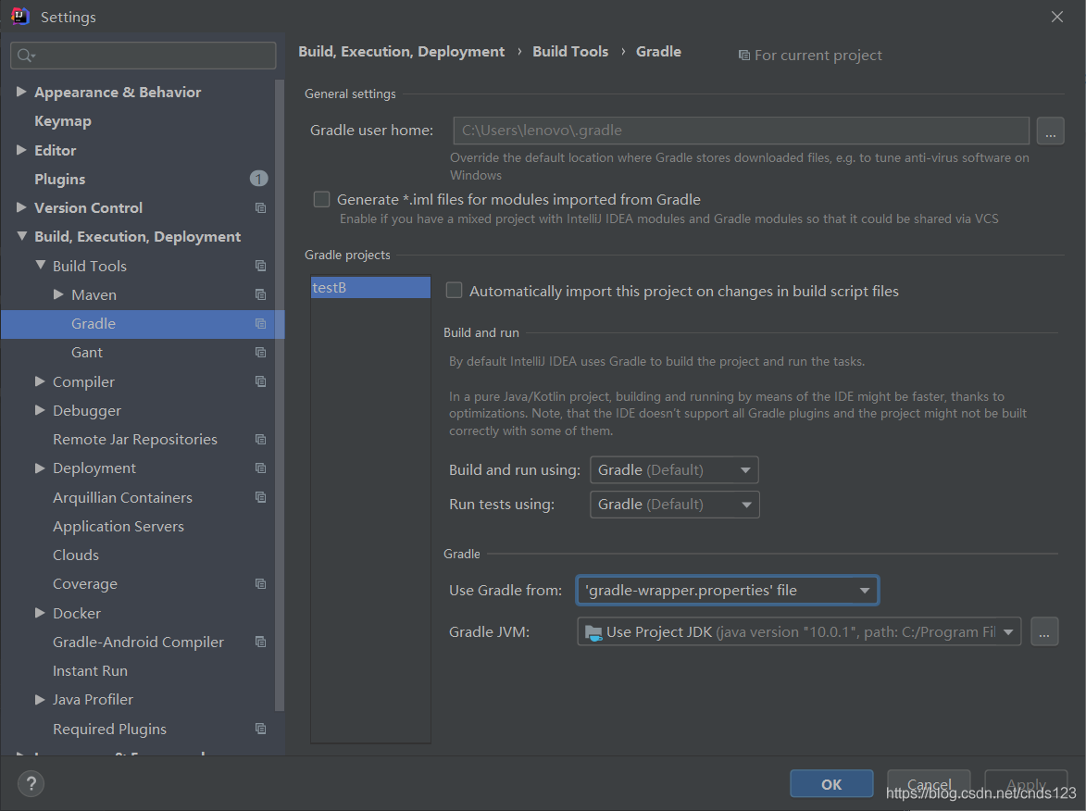Image resolution: width=1086 pixels, height=811 pixels.
Task: Expand the Compiler node arrow
Action: pos(40,381)
